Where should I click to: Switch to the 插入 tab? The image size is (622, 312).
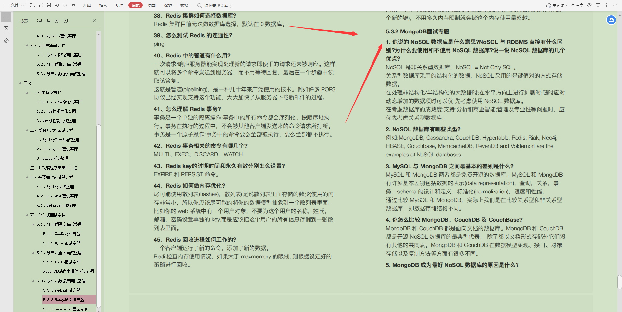(103, 5)
